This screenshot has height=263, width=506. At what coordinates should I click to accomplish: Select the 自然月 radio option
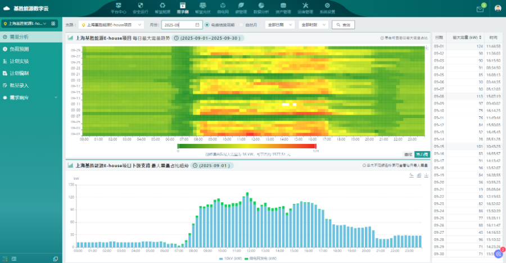pyautogui.click(x=241, y=25)
